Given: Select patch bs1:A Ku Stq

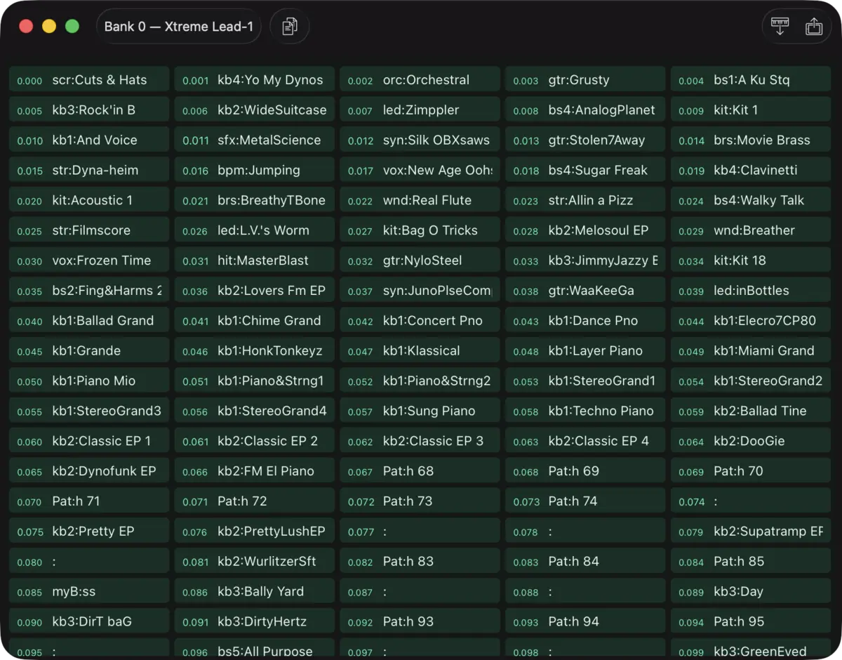Looking at the screenshot, I should pyautogui.click(x=751, y=80).
